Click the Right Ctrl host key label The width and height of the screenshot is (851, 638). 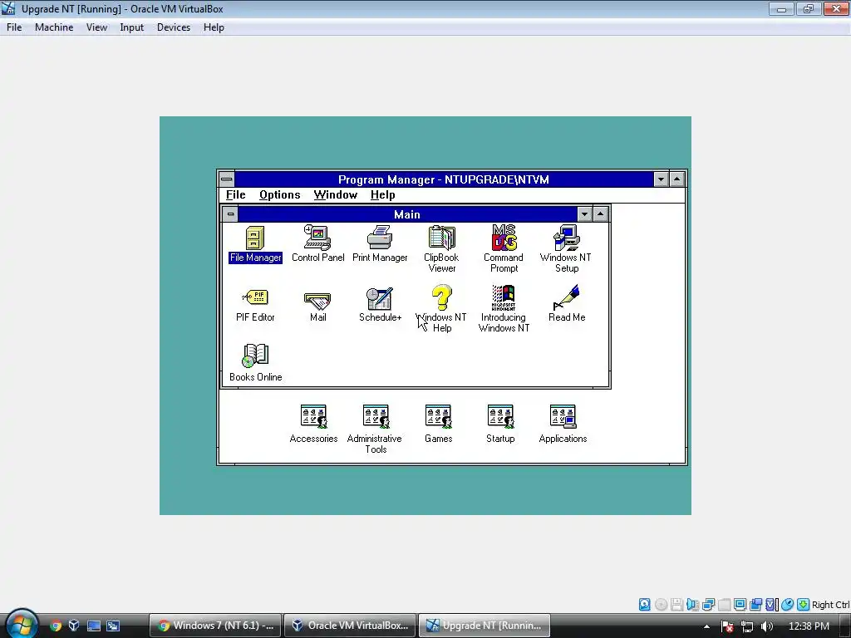830,605
